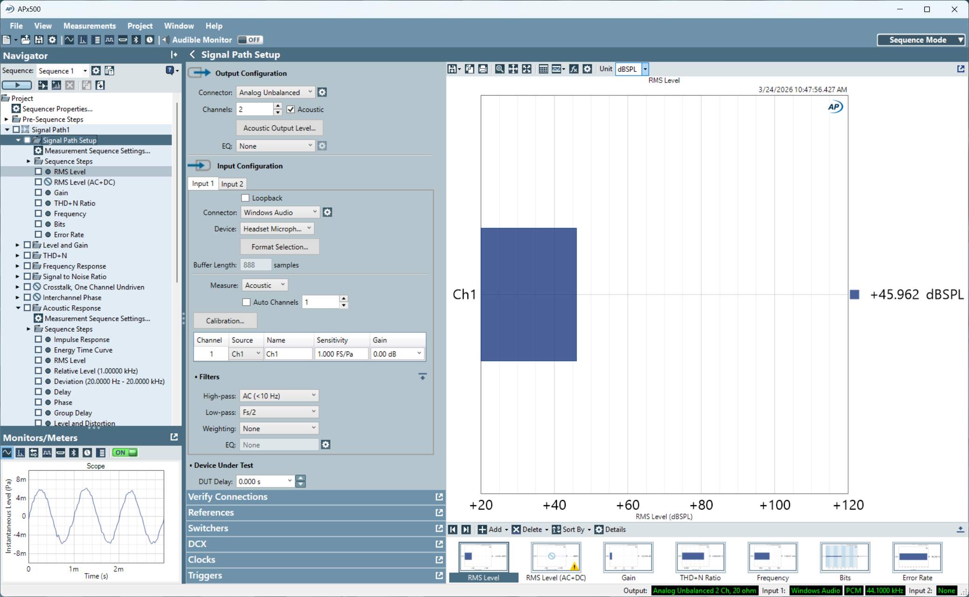Open the Output Connector Analog Unbalanced dropdown
The height and width of the screenshot is (597, 969).
click(276, 92)
